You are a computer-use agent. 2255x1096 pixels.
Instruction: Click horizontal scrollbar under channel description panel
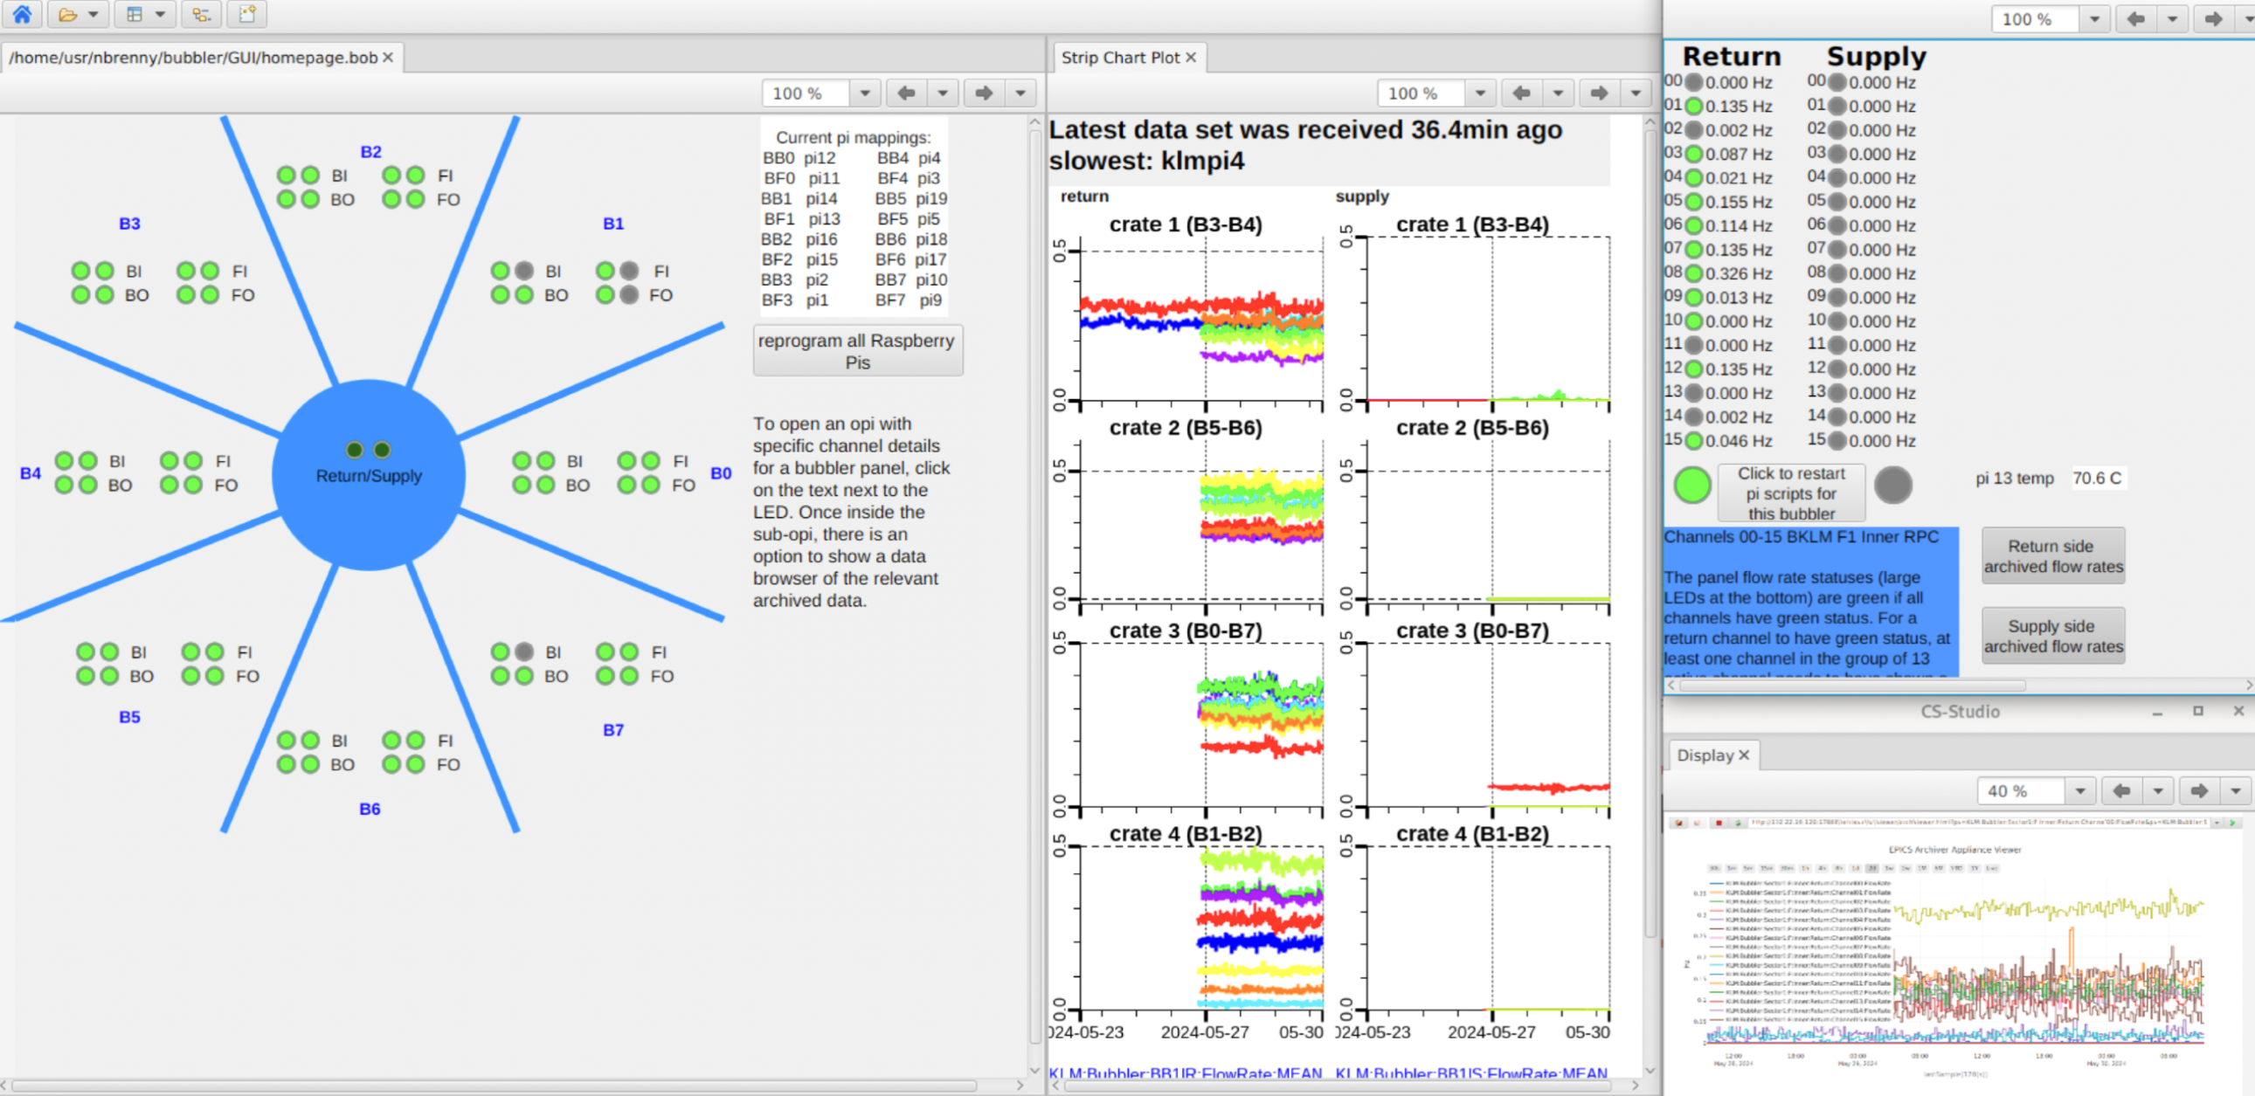(1851, 686)
